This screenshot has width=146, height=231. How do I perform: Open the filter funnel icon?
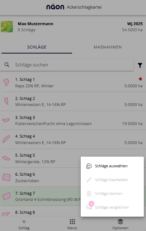tap(140, 65)
